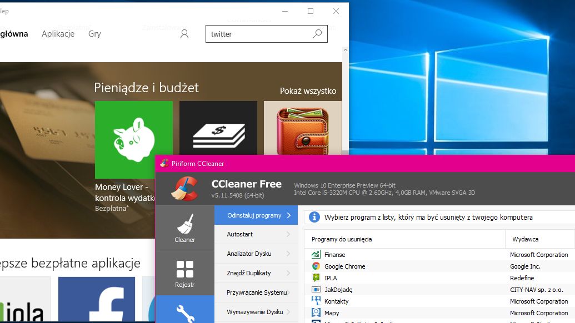Select Odinstaluj programy in CCleaner tools
The width and height of the screenshot is (575, 323).
[256, 215]
